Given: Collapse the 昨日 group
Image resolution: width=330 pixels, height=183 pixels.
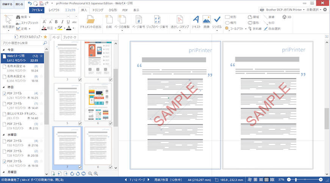Looking at the screenshot, I should [x=3, y=87].
